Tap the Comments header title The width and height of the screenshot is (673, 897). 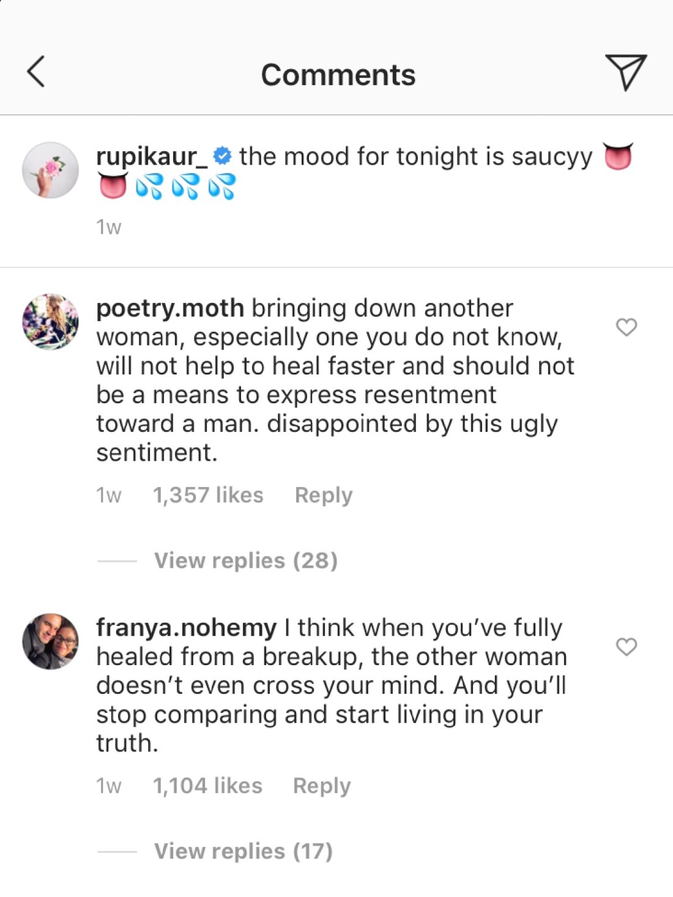tap(338, 75)
